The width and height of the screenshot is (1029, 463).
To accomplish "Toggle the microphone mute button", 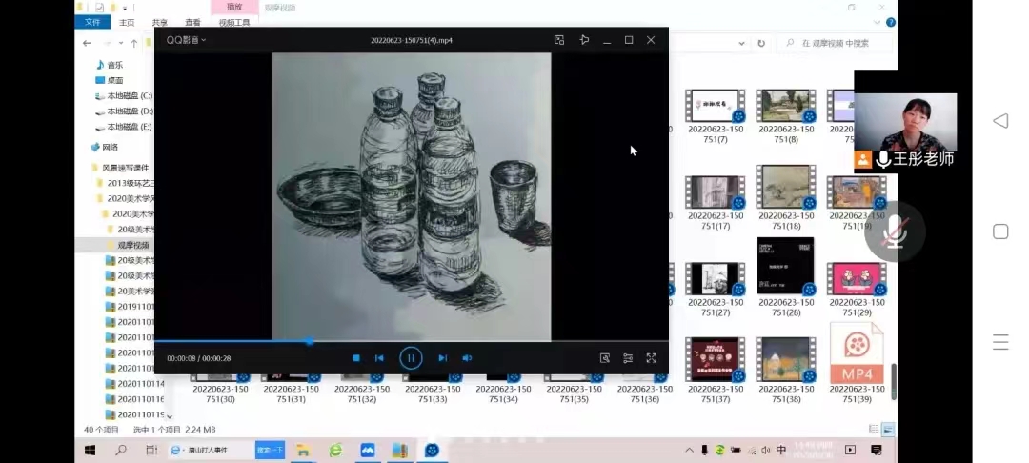I will (x=895, y=232).
